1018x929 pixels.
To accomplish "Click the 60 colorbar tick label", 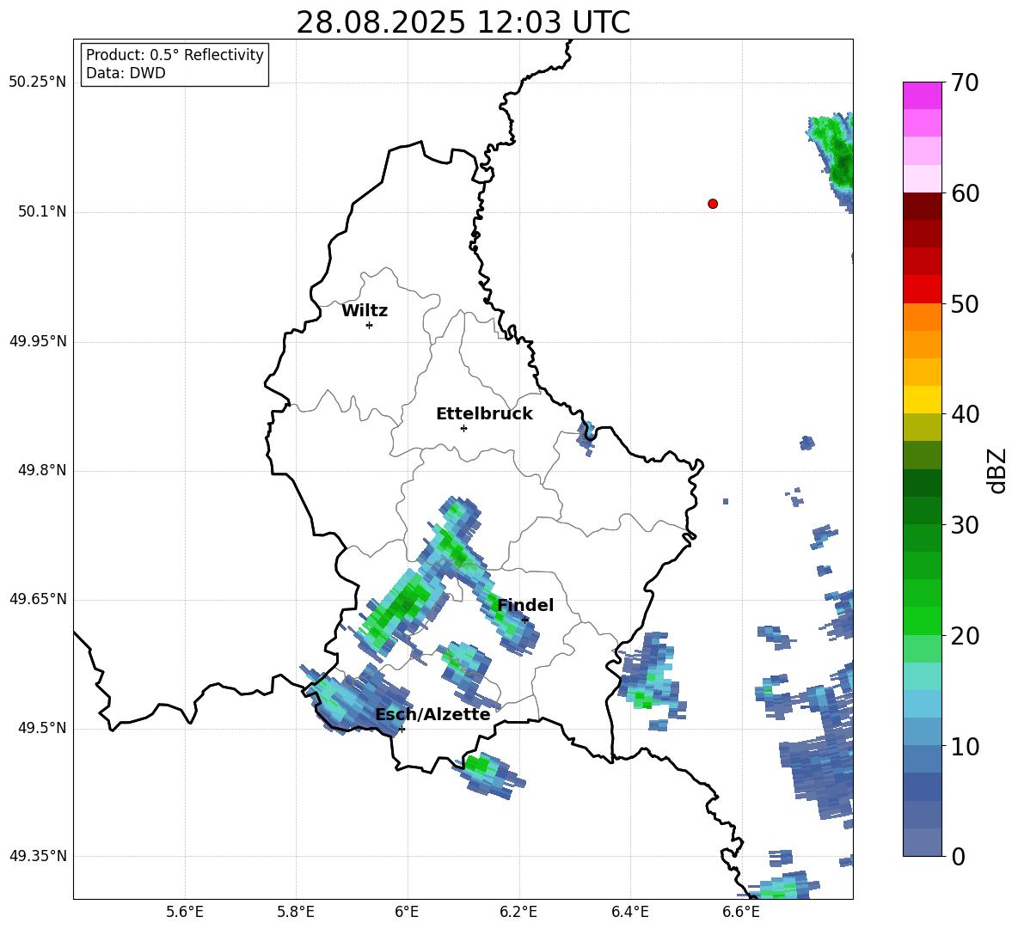I will pos(965,193).
